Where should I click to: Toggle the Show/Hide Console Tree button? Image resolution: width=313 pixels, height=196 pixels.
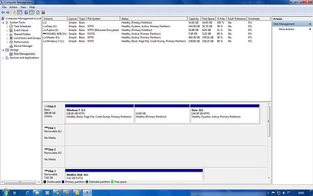tap(20, 13)
